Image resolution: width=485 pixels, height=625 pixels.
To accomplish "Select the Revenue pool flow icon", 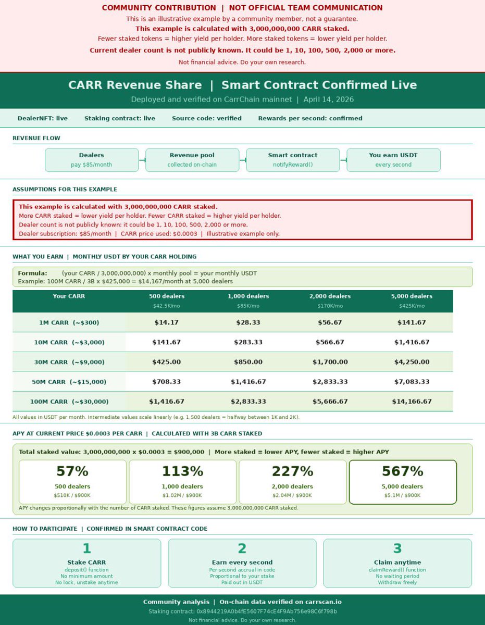I will tap(192, 160).
